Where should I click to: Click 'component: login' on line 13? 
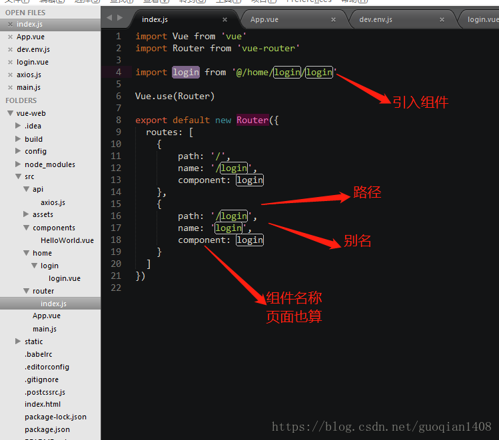(221, 180)
